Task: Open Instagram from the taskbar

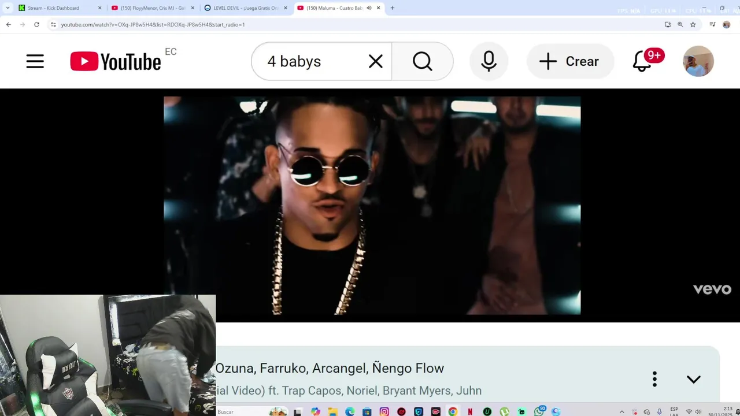Action: point(384,412)
